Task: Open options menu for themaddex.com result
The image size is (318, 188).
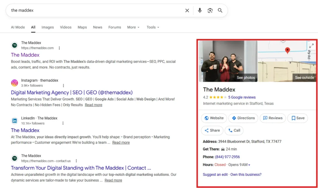Action: (x=59, y=48)
